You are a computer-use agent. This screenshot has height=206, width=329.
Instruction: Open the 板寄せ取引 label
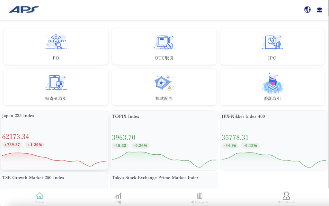(56, 99)
